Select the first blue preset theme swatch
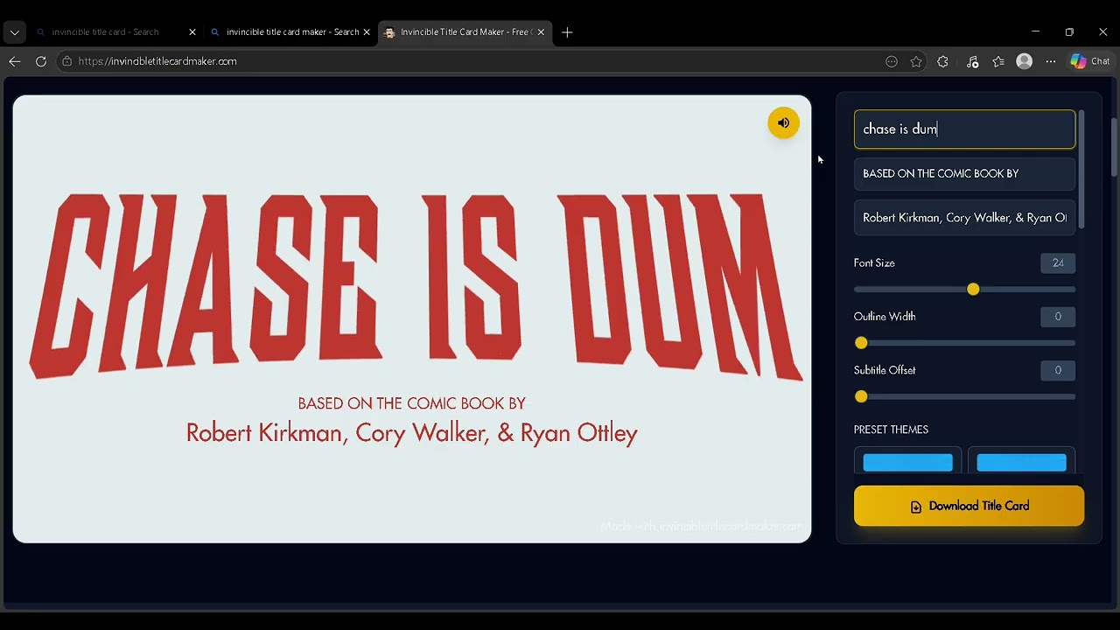The height and width of the screenshot is (630, 1120). [x=907, y=462]
